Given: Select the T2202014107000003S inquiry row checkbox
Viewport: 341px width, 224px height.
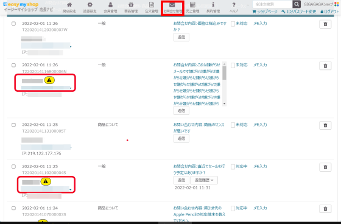Looking at the screenshot, I should pyautogui.click(x=13, y=208).
